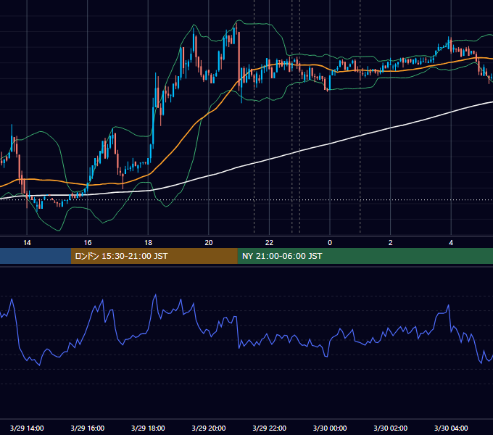Click the '3/30 04:00' date label
Image resolution: width=493 pixels, height=435 pixels.
pyautogui.click(x=451, y=428)
